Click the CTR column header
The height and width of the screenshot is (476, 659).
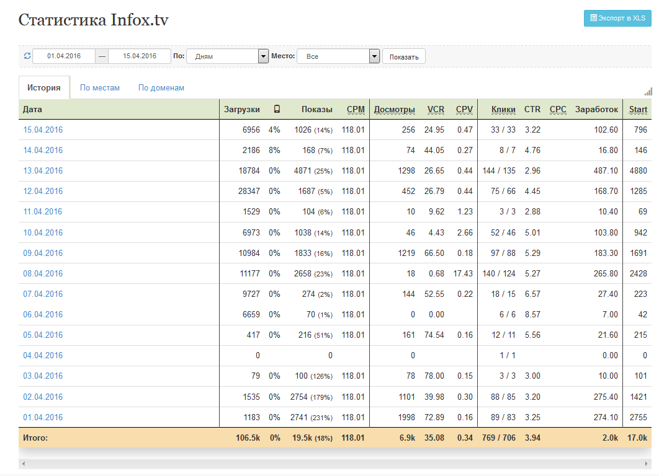coord(532,109)
